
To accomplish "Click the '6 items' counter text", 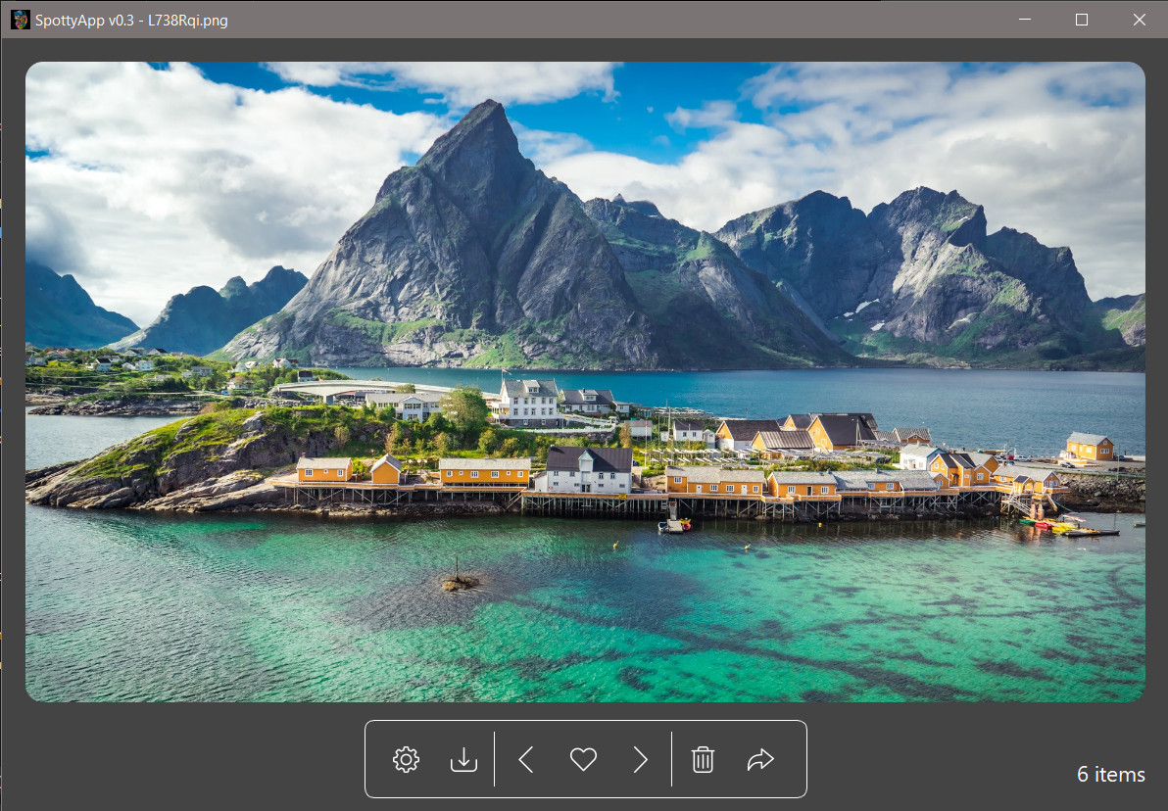I will pos(1110,775).
